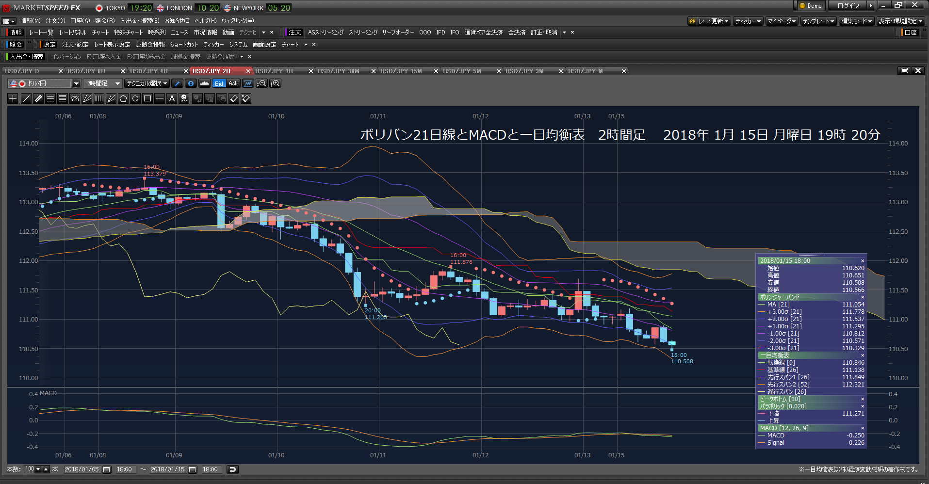This screenshot has height=484, width=929.
Task: Open the テンプレート dropdown
Action: click(818, 21)
